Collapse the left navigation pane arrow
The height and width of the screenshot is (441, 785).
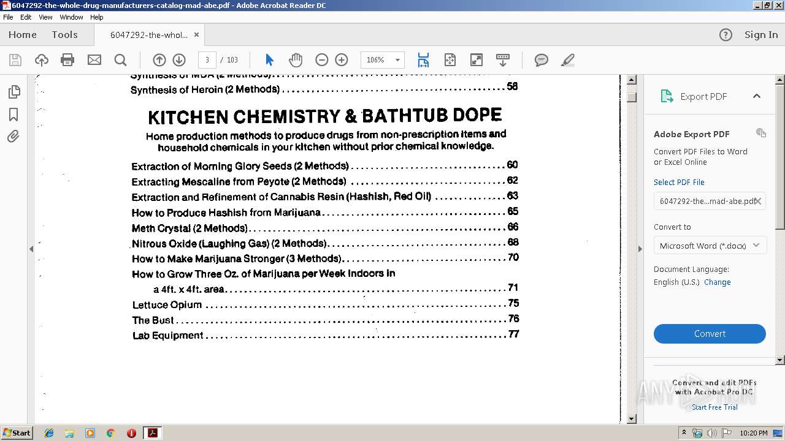click(x=31, y=249)
